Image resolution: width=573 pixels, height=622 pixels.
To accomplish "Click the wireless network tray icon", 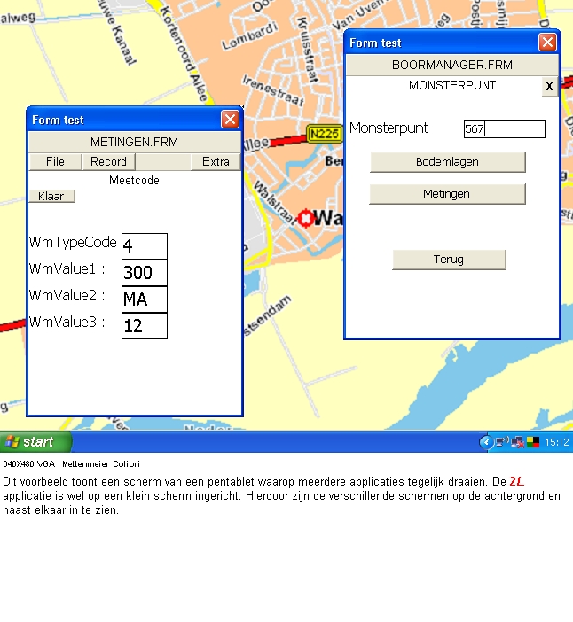I will click(502, 441).
